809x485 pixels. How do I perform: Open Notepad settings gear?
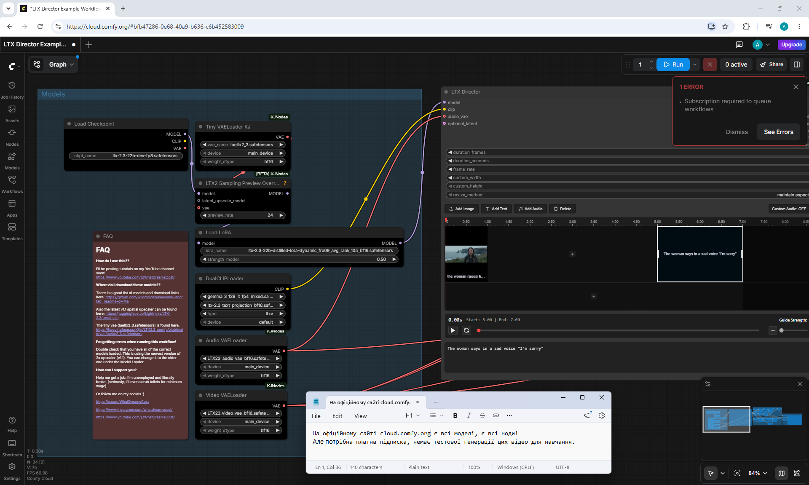pyautogui.click(x=602, y=415)
